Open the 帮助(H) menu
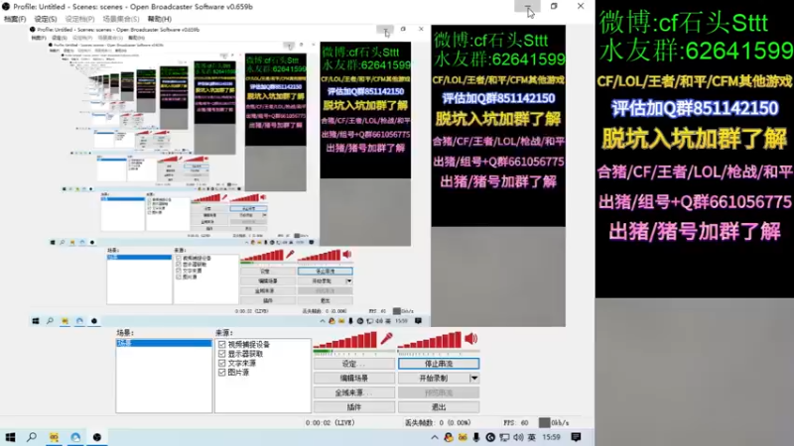 (160, 19)
